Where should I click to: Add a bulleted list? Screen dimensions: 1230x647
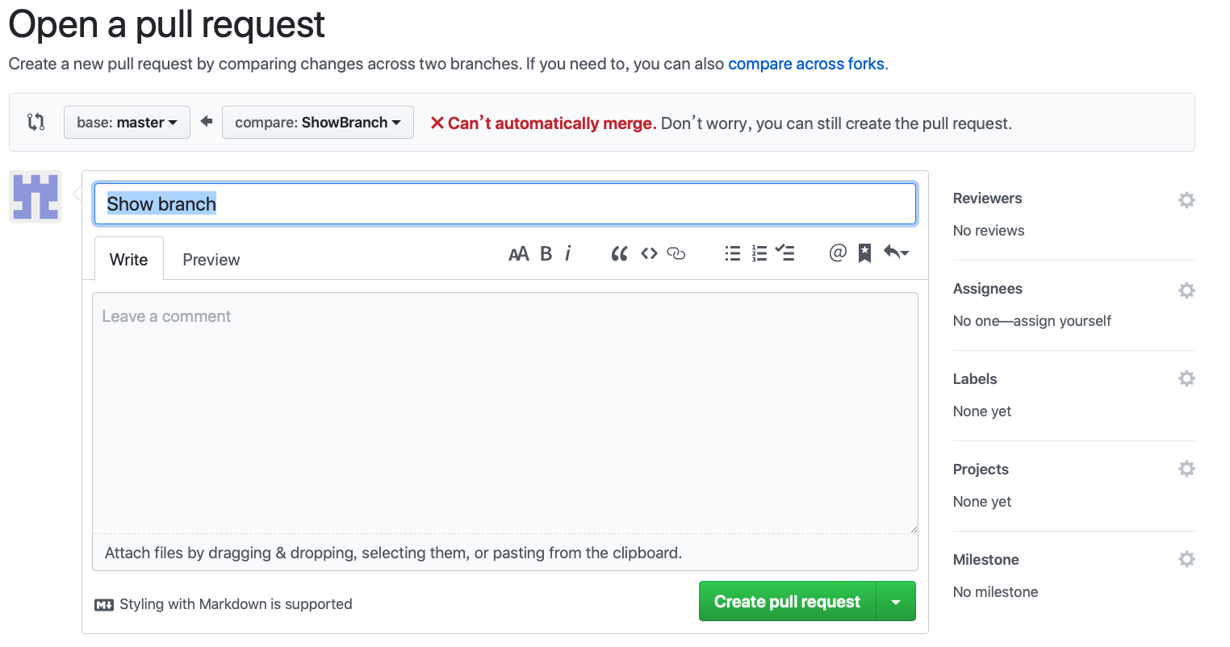point(733,254)
